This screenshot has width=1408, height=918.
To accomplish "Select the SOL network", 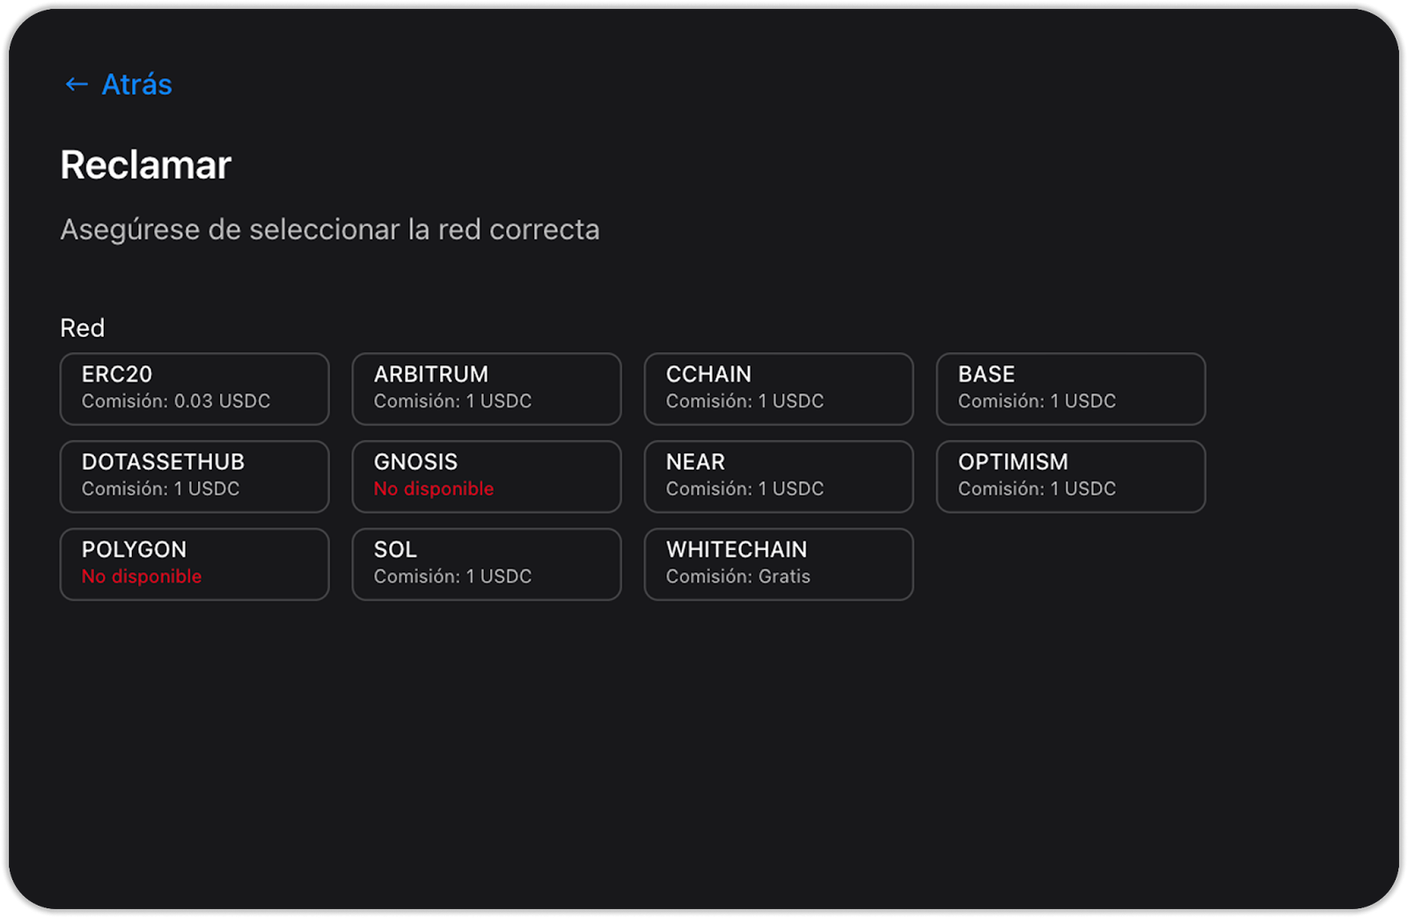I will 486,563.
